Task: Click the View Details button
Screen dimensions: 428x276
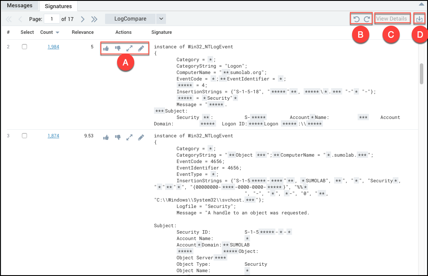Action: 392,19
